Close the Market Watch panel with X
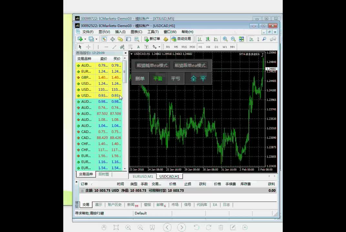 126,53
